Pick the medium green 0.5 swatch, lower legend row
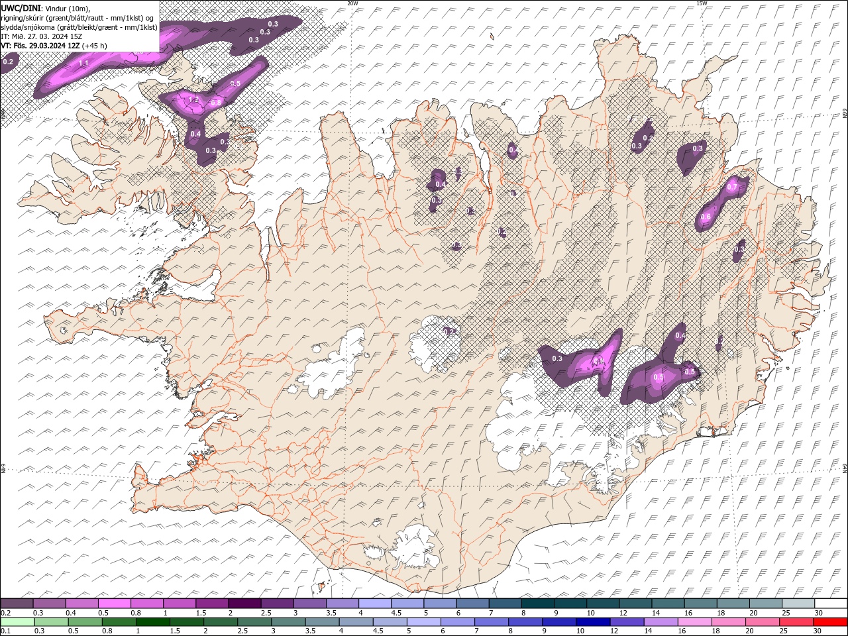This screenshot has height=636, width=848. (x=85, y=622)
